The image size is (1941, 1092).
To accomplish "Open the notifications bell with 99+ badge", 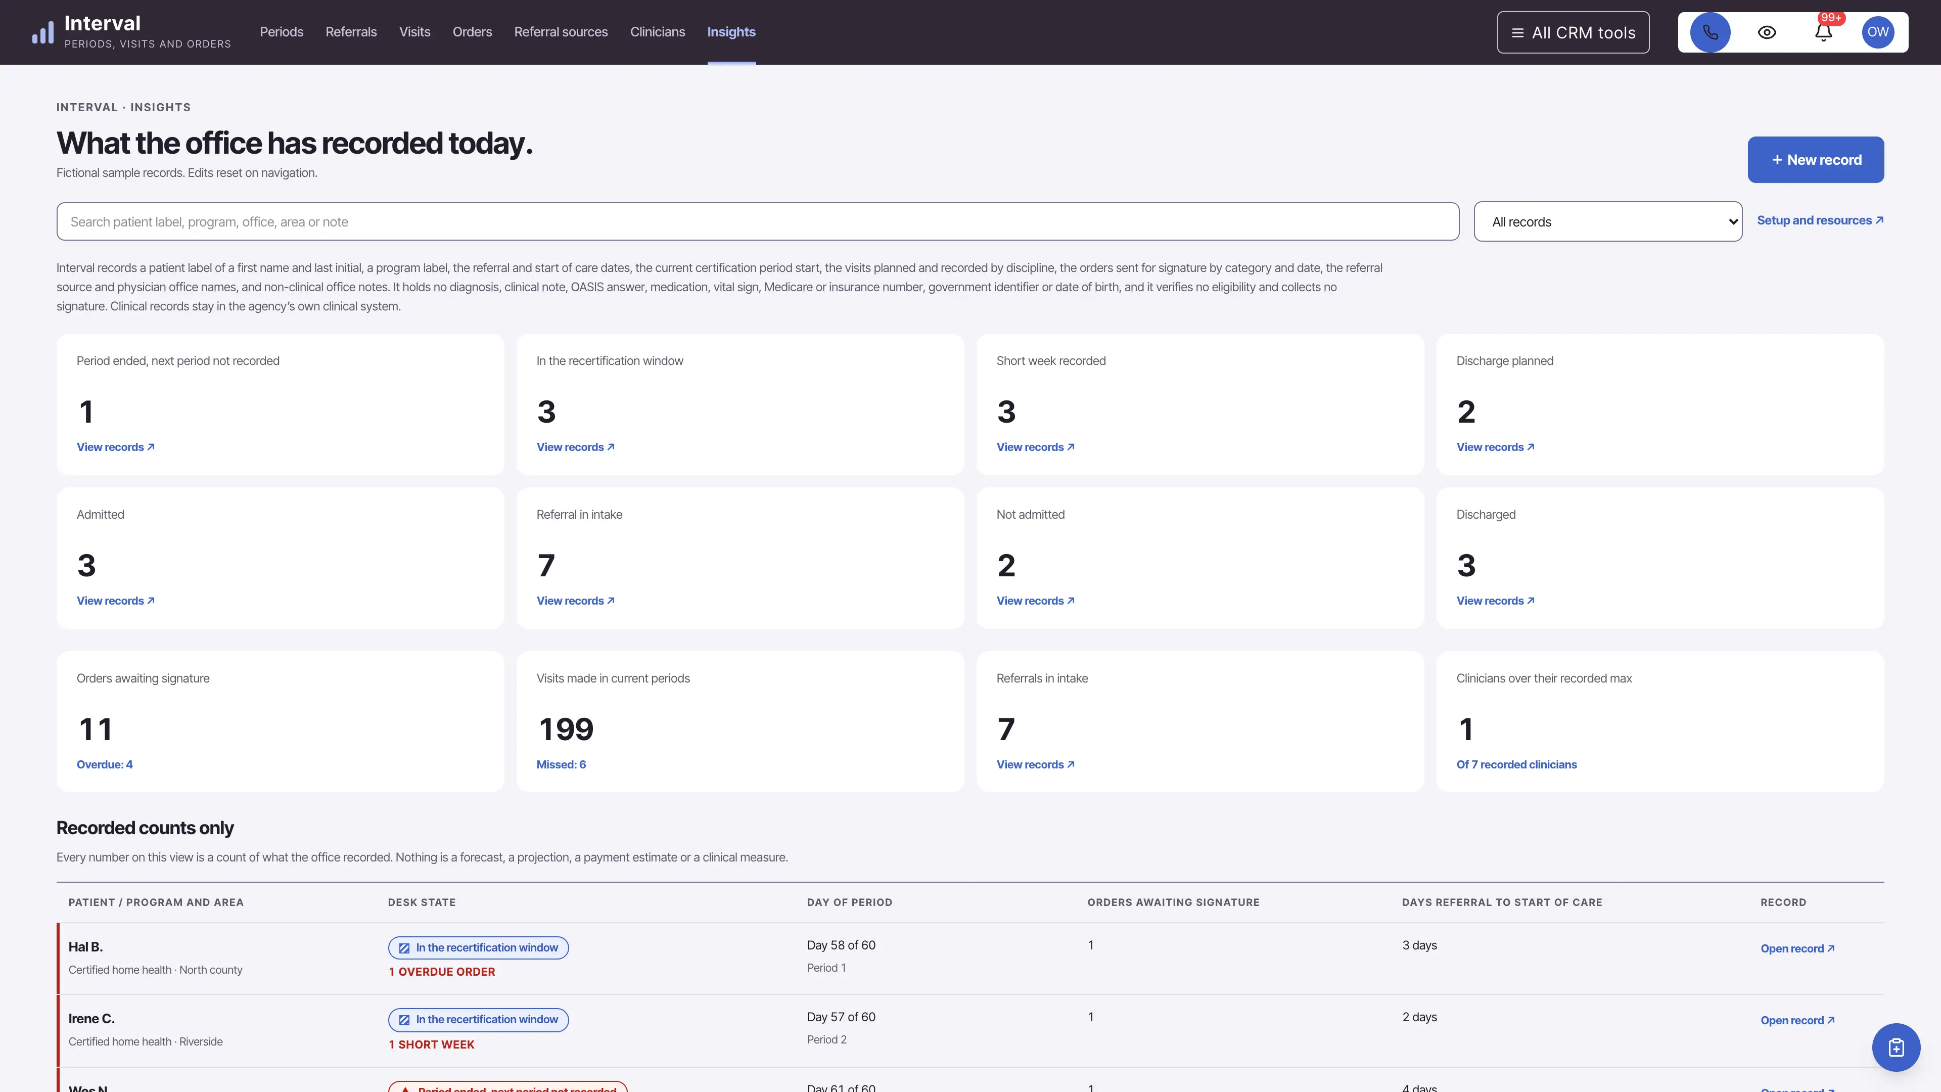I will tap(1823, 32).
